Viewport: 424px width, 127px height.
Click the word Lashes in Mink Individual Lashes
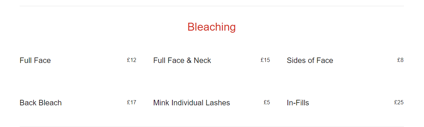click(x=219, y=103)
